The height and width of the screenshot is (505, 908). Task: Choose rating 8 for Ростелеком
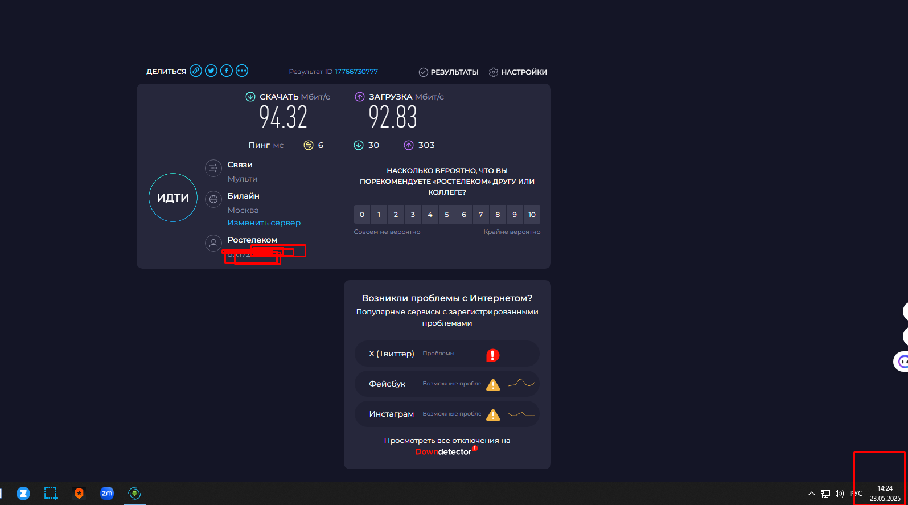pos(498,215)
